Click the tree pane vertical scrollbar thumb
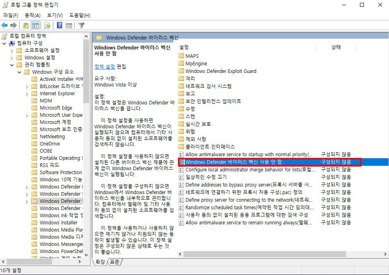 86,71
